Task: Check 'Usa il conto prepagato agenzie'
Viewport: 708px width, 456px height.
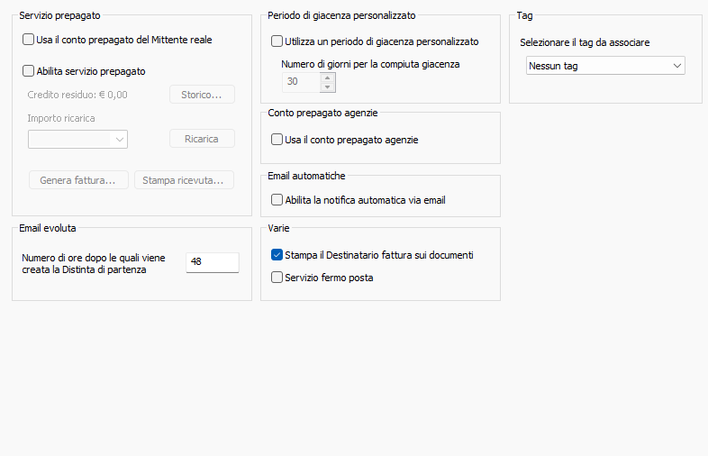Action: tap(277, 140)
